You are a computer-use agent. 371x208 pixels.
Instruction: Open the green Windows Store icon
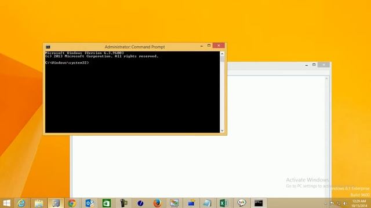click(107, 203)
